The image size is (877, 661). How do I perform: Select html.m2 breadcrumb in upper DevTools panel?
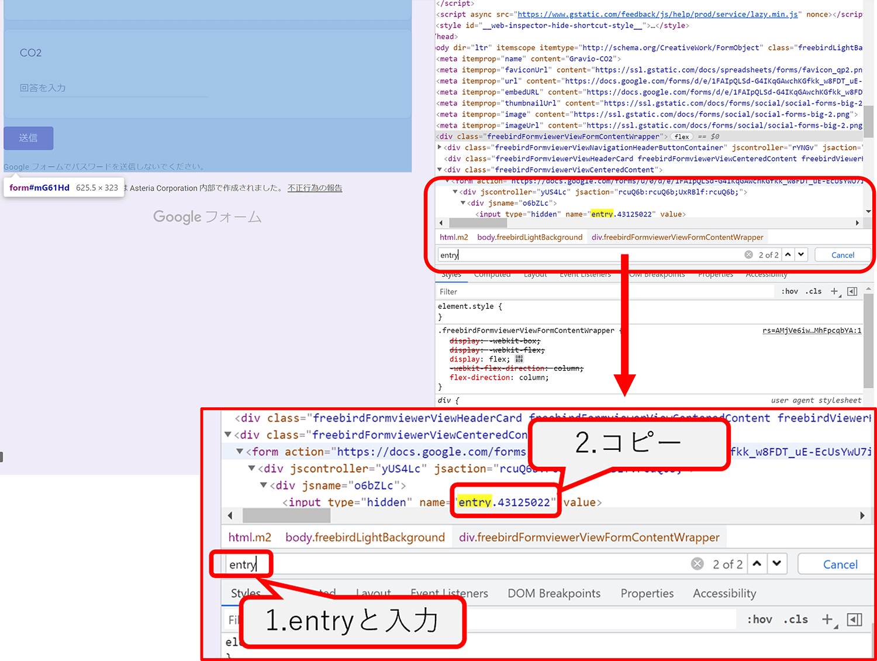pyautogui.click(x=454, y=237)
